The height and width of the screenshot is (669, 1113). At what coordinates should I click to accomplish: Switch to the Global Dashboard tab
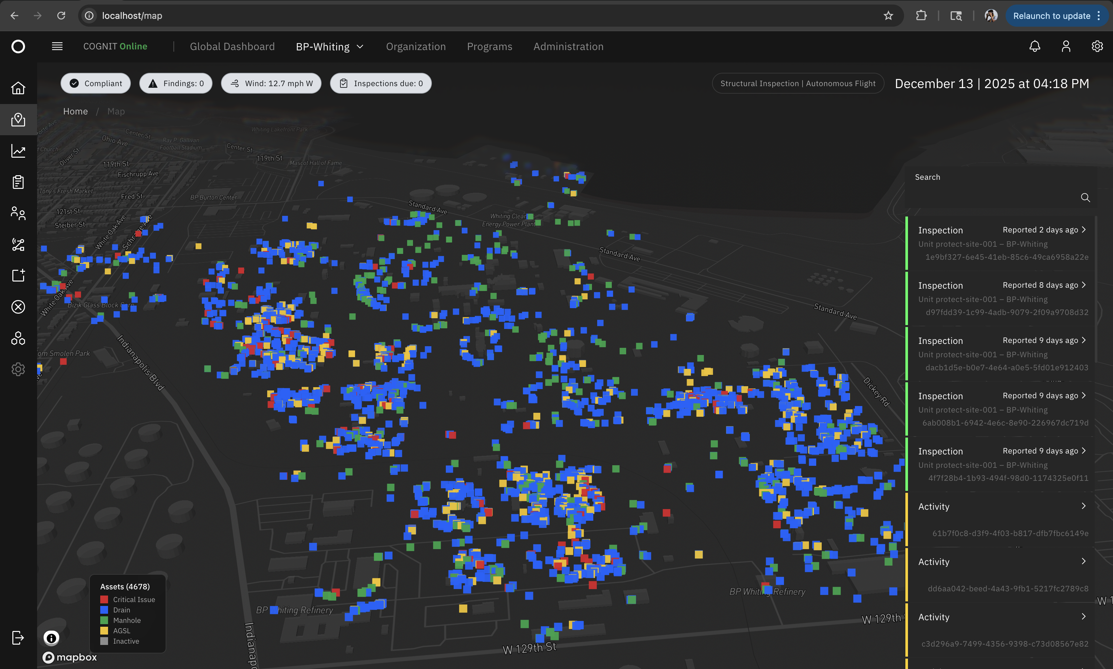click(232, 46)
